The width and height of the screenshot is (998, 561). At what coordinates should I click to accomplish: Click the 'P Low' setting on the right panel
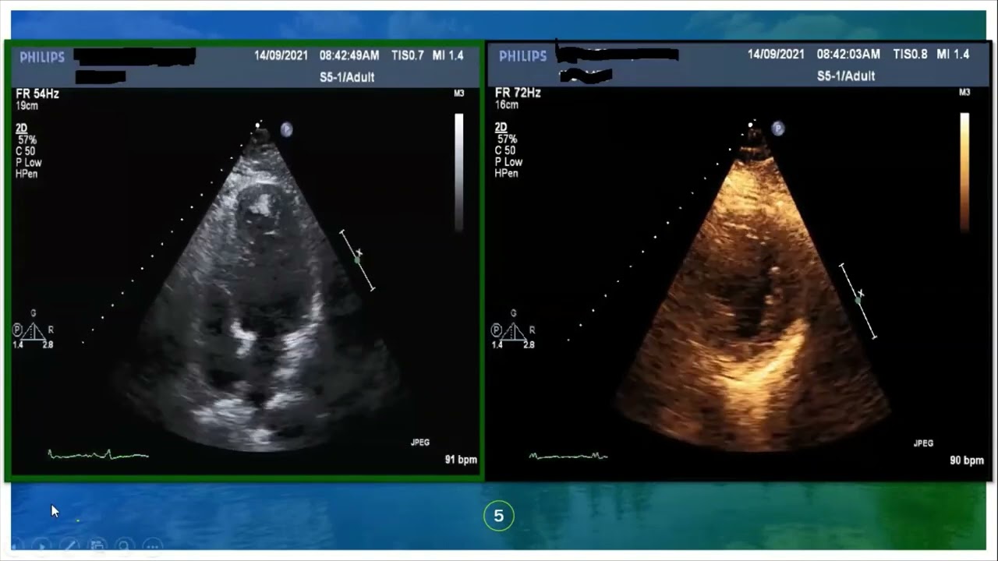[508, 162]
